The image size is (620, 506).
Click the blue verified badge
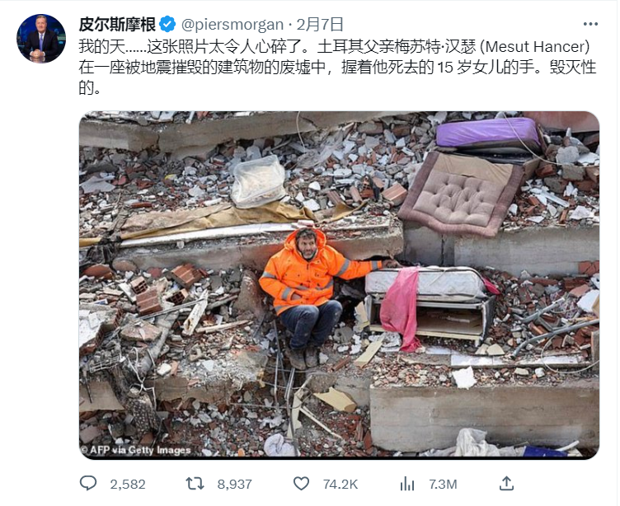(167, 25)
